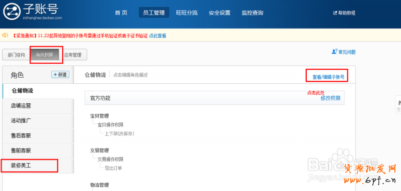Click the 仓储物流 role title in header
The height and width of the screenshot is (191, 401).
pyautogui.click(x=95, y=75)
